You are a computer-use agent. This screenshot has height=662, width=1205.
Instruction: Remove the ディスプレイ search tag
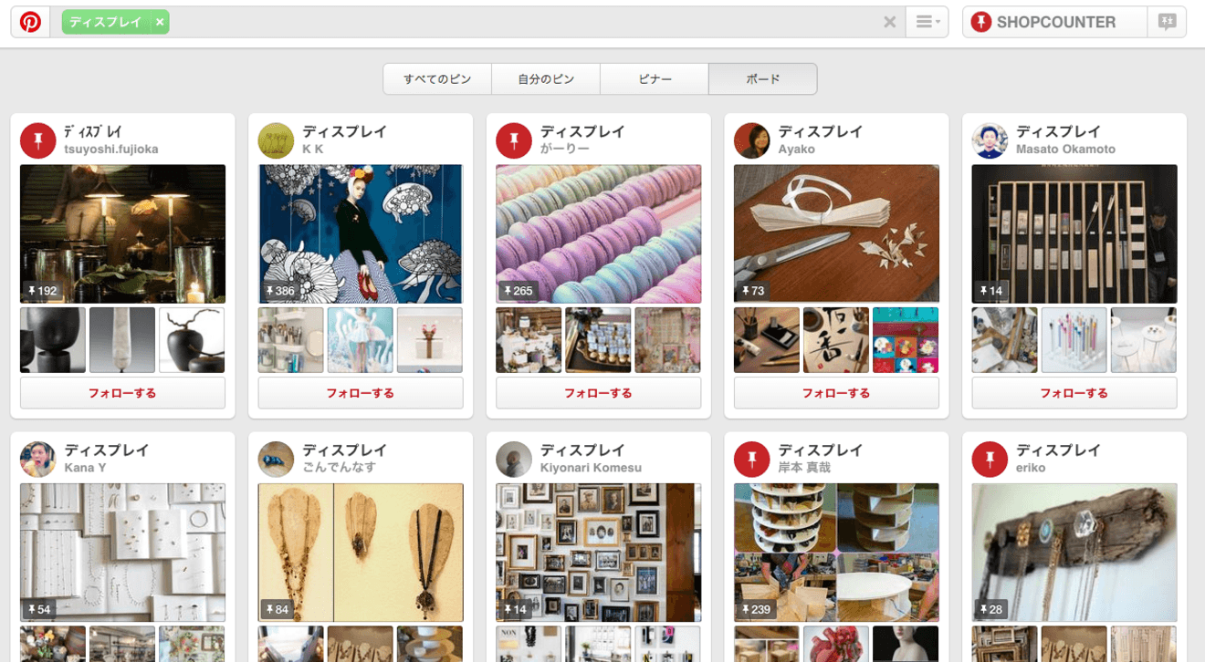click(160, 22)
